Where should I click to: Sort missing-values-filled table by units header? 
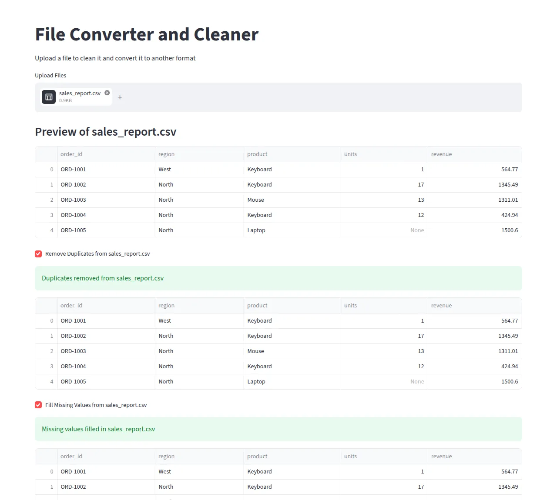pyautogui.click(x=384, y=457)
